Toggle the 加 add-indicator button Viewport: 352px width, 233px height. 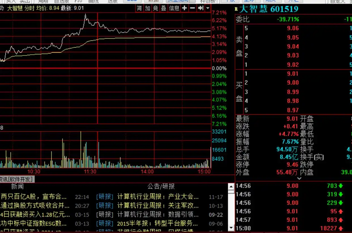[148, 8]
